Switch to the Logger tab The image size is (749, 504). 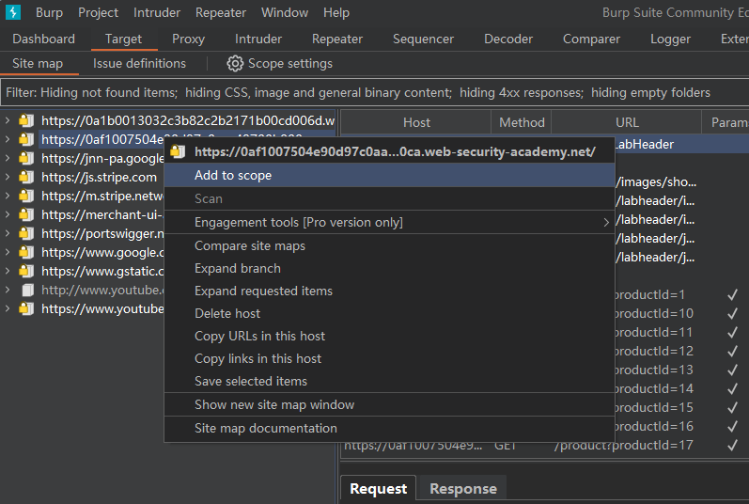(x=670, y=39)
